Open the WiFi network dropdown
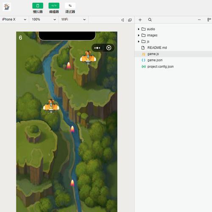212x212 pixels. pos(73,20)
